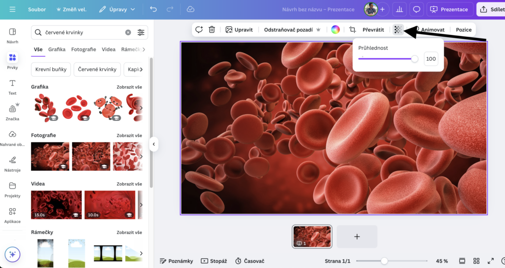Image resolution: width=505 pixels, height=268 pixels.
Task: Clear the search field text
Action: tap(128, 32)
